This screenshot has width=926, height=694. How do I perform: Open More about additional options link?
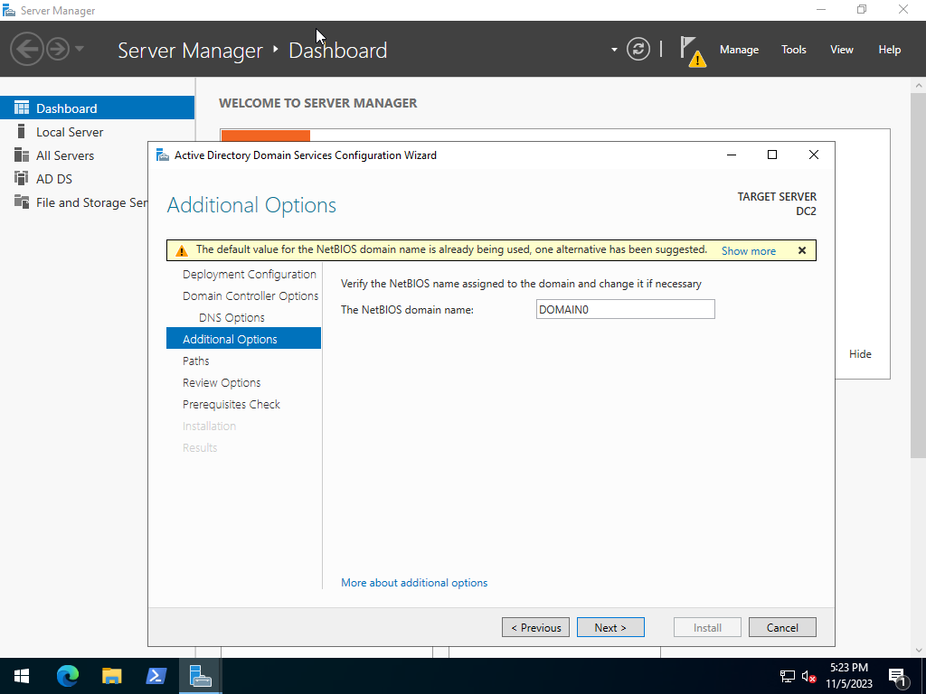point(414,583)
